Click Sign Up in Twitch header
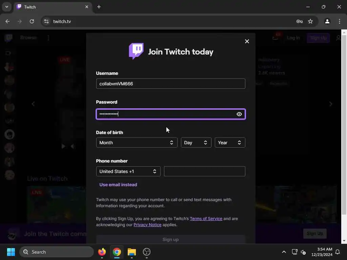This screenshot has width=347, height=260. pyautogui.click(x=318, y=38)
